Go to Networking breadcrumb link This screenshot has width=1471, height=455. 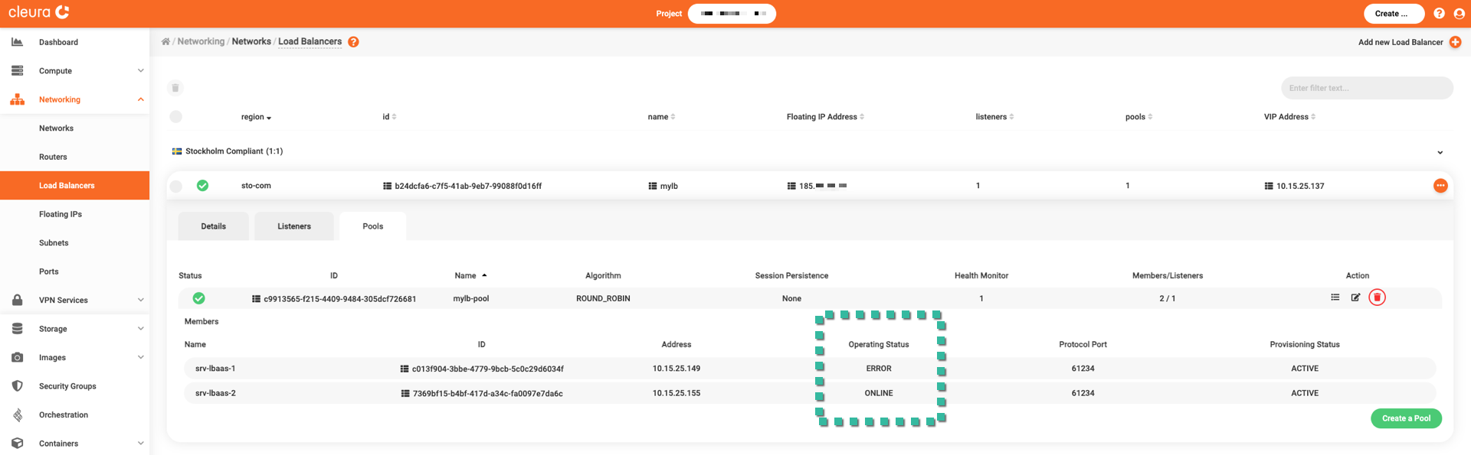[x=201, y=41]
